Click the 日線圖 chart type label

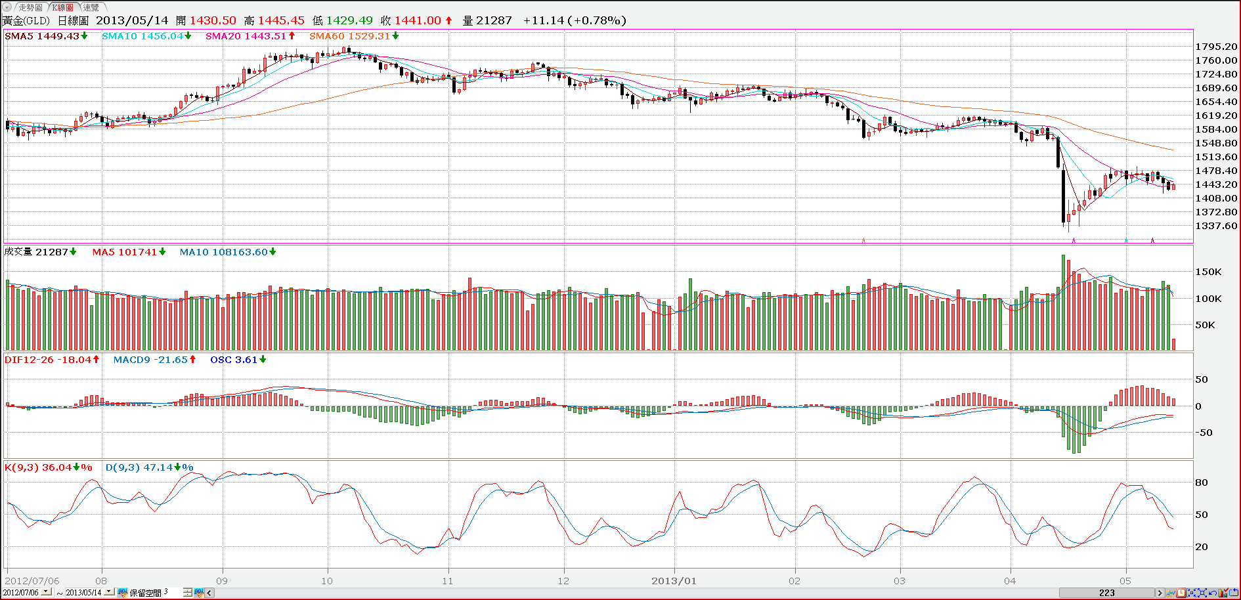(x=73, y=21)
